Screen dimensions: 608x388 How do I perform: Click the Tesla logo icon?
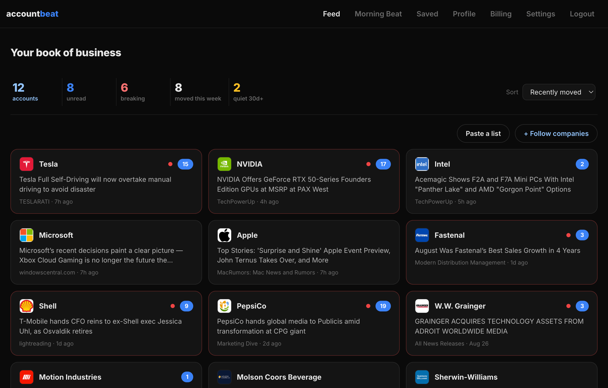26,164
